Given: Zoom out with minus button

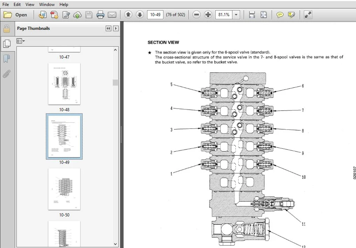Looking at the screenshot, I should click(x=197, y=15).
